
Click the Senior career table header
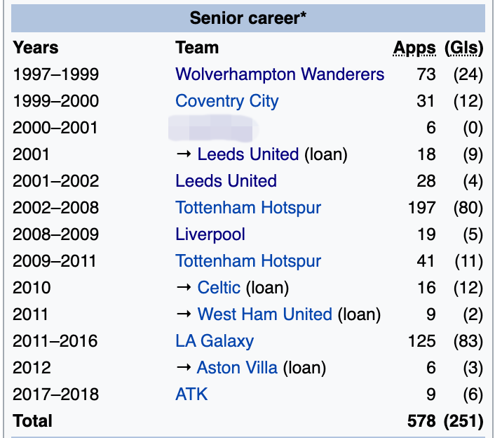pos(248,18)
